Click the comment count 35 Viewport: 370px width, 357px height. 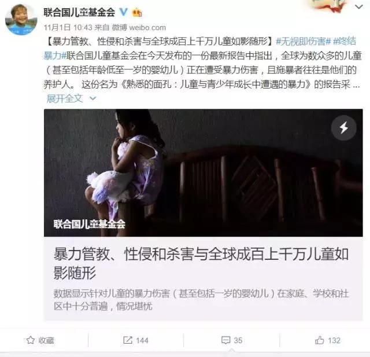[238, 340]
